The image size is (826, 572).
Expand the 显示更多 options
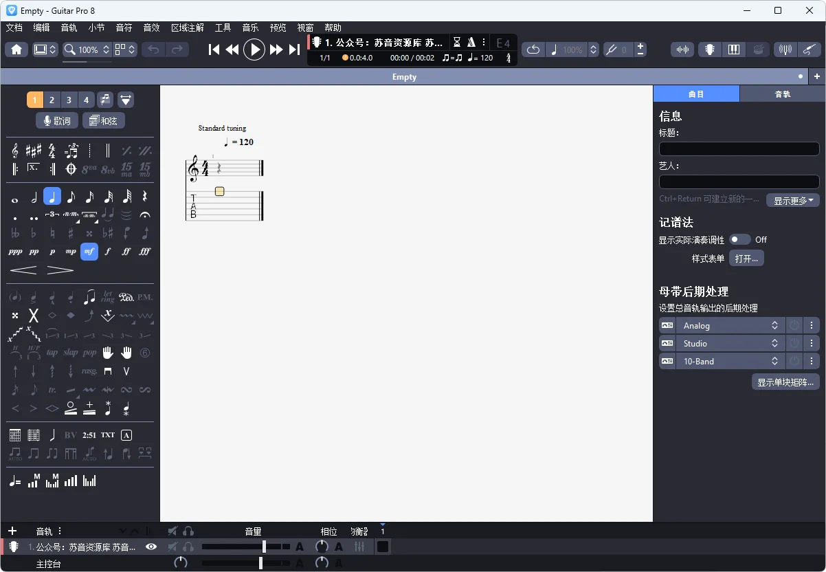[x=793, y=199]
